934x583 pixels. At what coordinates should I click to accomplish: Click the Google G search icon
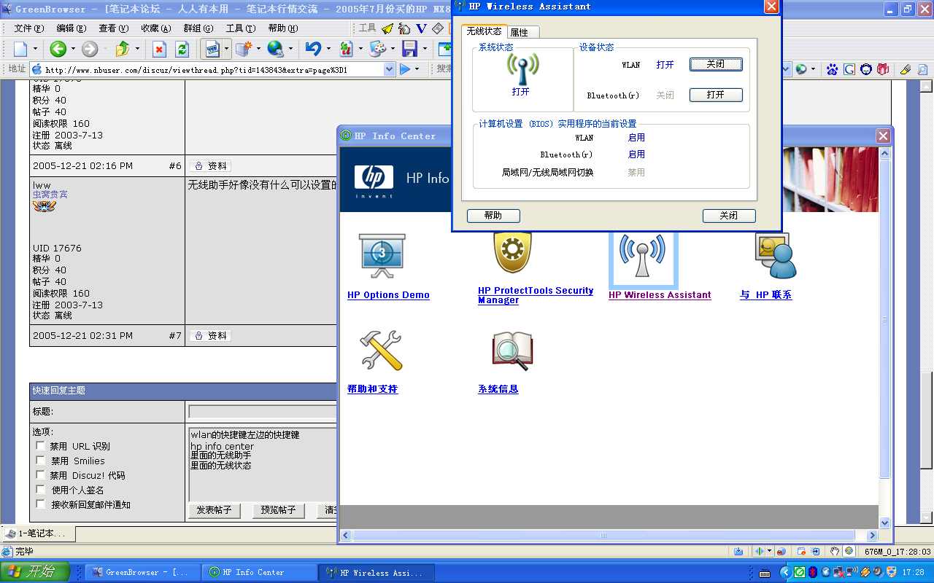click(x=849, y=69)
